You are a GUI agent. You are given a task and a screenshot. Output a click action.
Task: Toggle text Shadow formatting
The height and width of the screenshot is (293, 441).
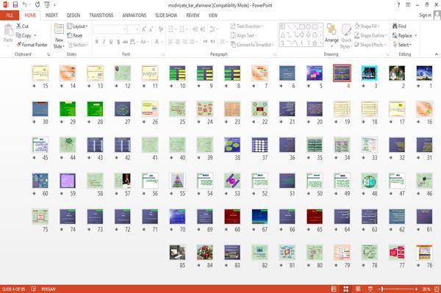[x=118, y=42]
